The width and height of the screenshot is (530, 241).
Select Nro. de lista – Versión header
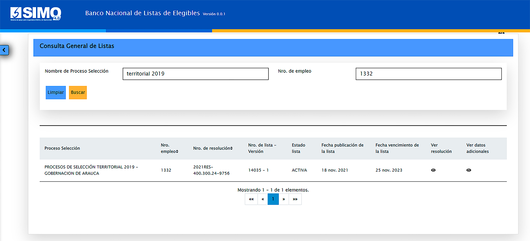tap(262, 148)
